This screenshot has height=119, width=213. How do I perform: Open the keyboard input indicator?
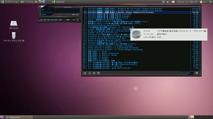163,2
